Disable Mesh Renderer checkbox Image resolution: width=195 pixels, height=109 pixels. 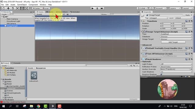tap(146, 59)
